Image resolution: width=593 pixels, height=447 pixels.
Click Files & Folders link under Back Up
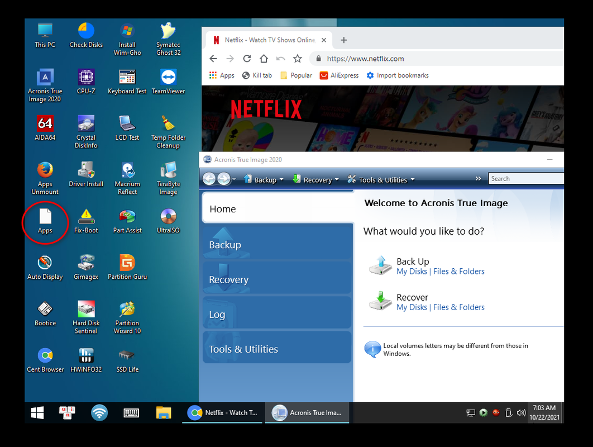click(x=459, y=272)
